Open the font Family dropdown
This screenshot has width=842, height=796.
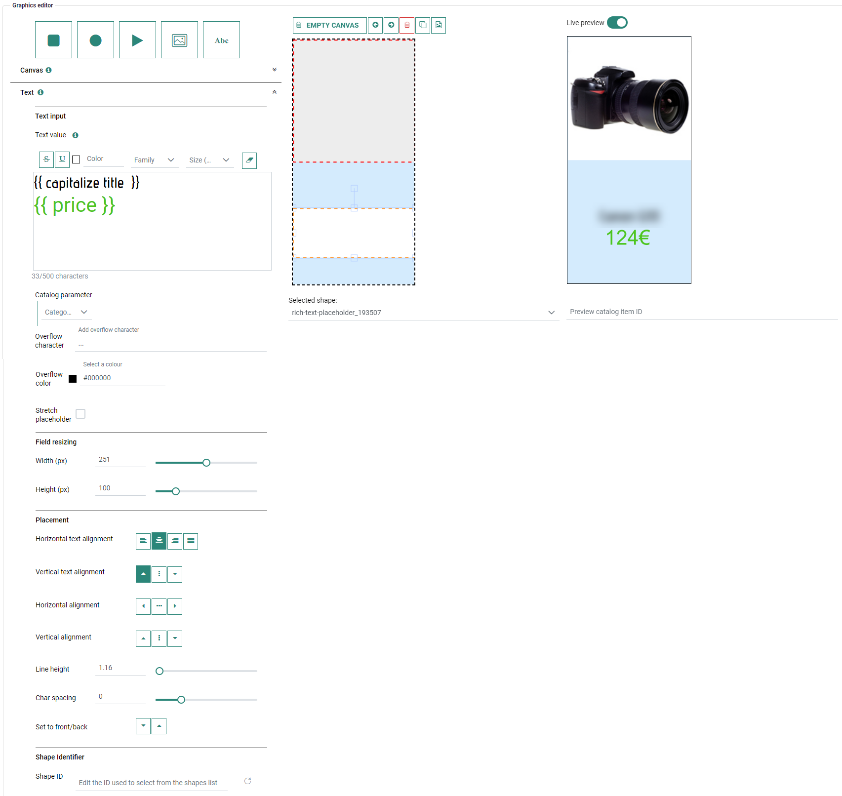point(154,160)
